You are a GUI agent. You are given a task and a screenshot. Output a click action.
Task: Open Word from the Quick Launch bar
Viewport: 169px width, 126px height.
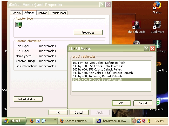tap(38, 121)
